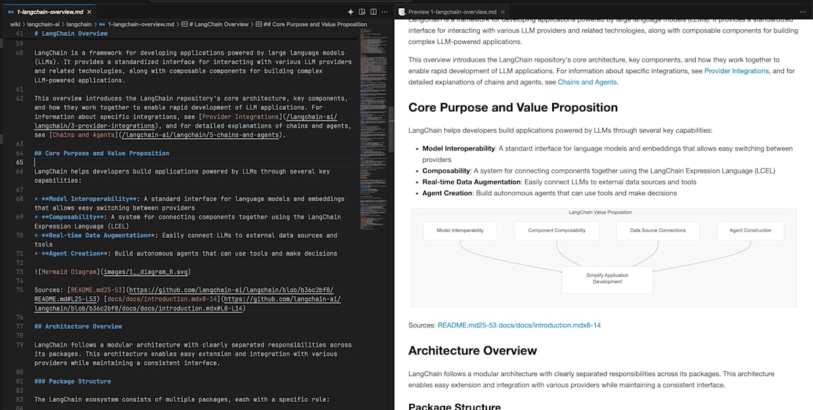
Task: Click Data Source Connections diagram node
Action: coord(657,230)
